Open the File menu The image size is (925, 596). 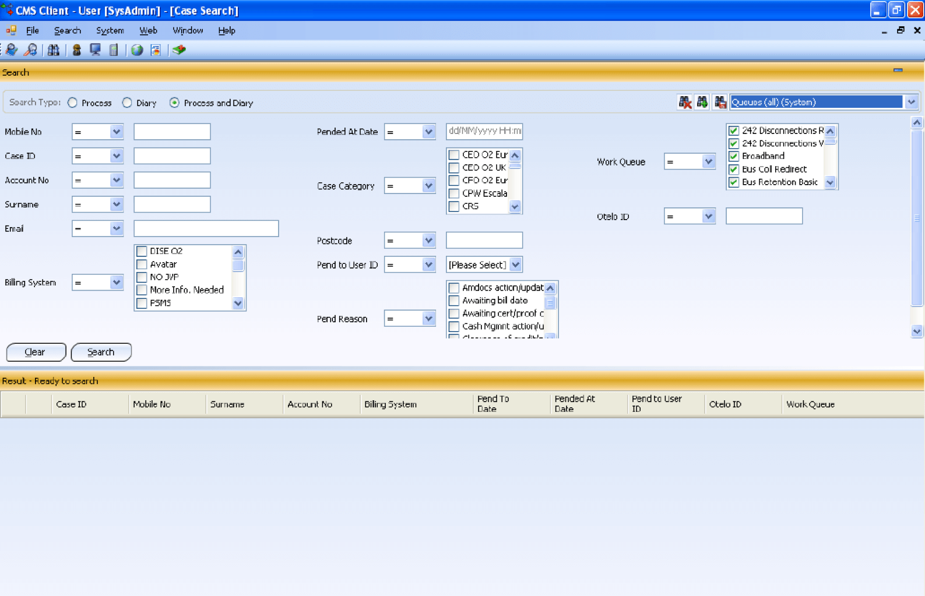coord(33,30)
